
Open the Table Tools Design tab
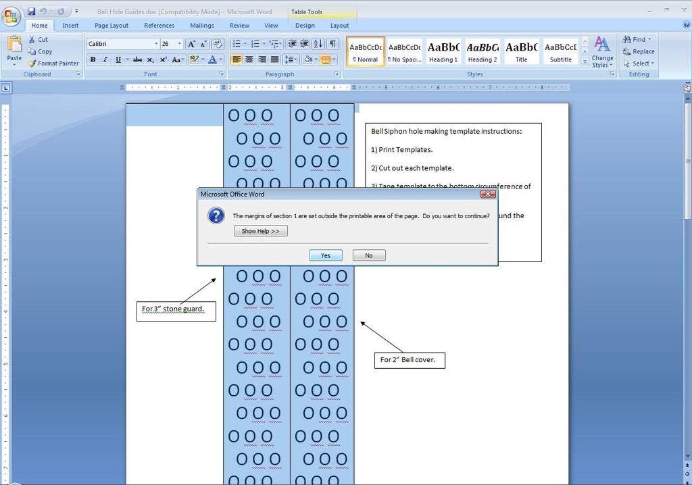(305, 26)
